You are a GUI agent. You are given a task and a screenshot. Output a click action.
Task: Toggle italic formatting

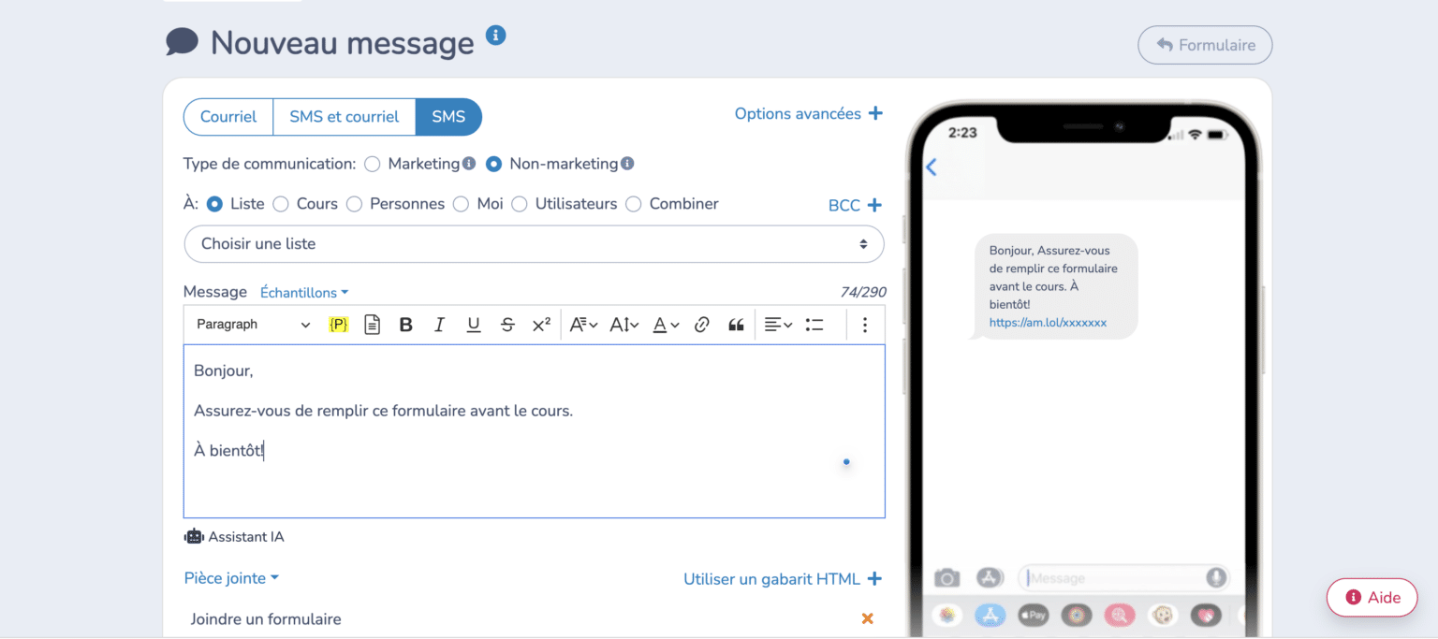click(x=439, y=325)
